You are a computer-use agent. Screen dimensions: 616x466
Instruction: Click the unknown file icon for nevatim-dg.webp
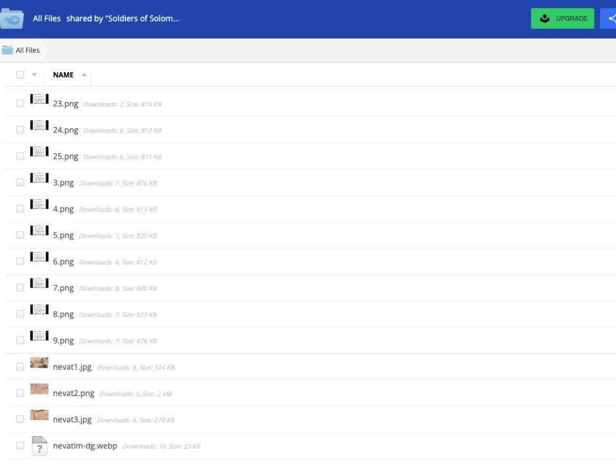tap(40, 446)
